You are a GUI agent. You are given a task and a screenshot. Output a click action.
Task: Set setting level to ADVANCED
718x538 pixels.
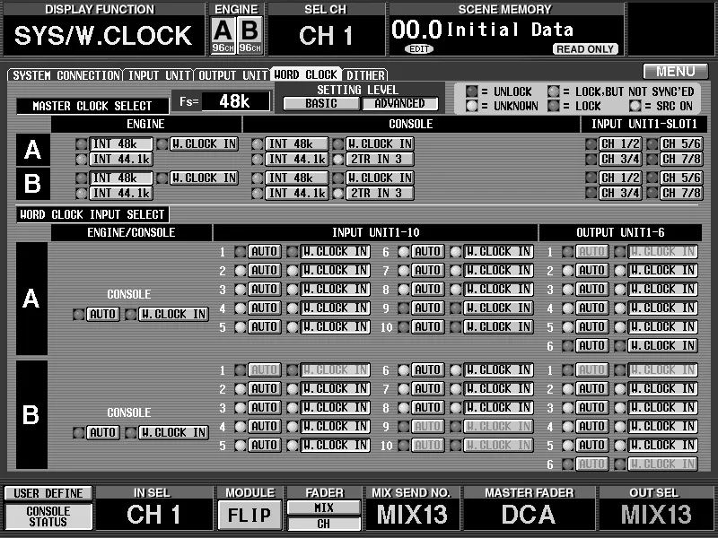click(x=399, y=104)
